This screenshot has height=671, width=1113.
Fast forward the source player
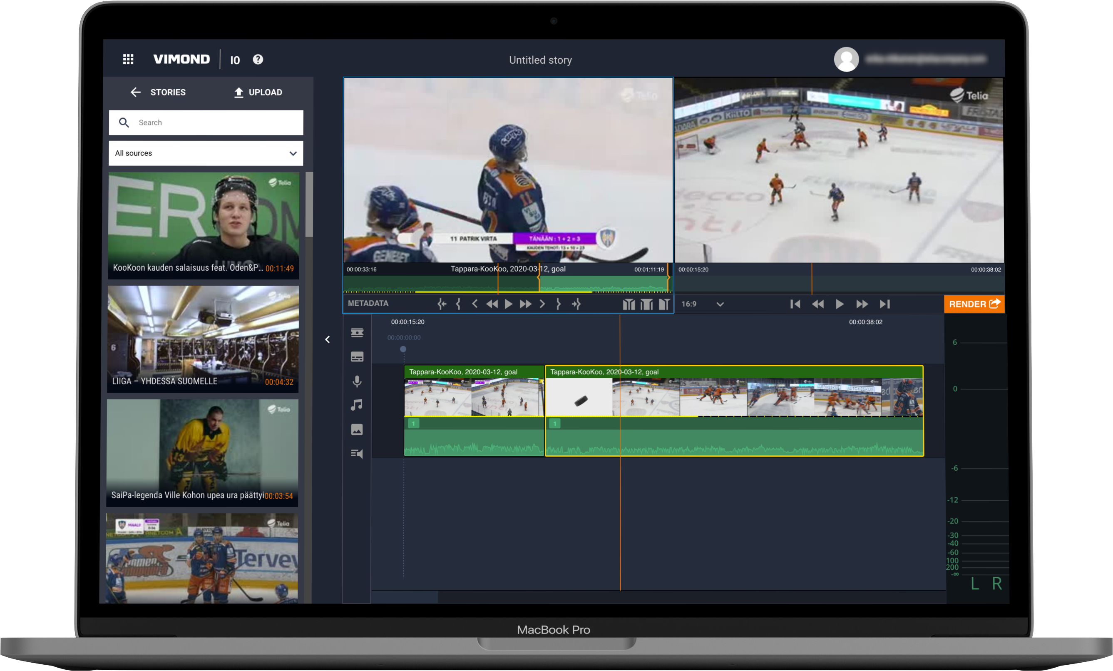click(525, 304)
